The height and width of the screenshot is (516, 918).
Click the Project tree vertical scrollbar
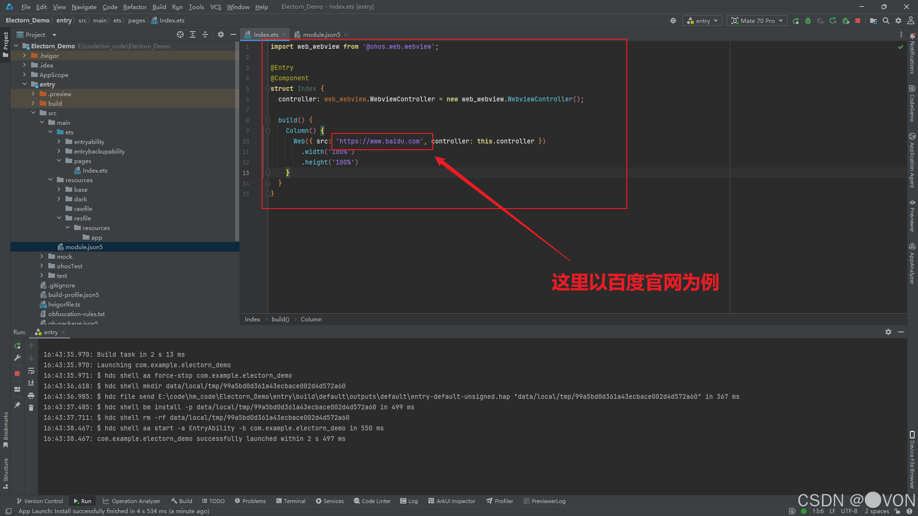click(237, 142)
